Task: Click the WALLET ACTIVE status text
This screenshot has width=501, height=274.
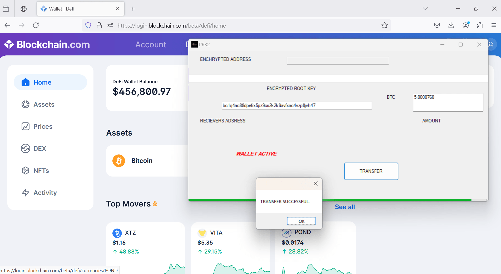Action: 257,154
